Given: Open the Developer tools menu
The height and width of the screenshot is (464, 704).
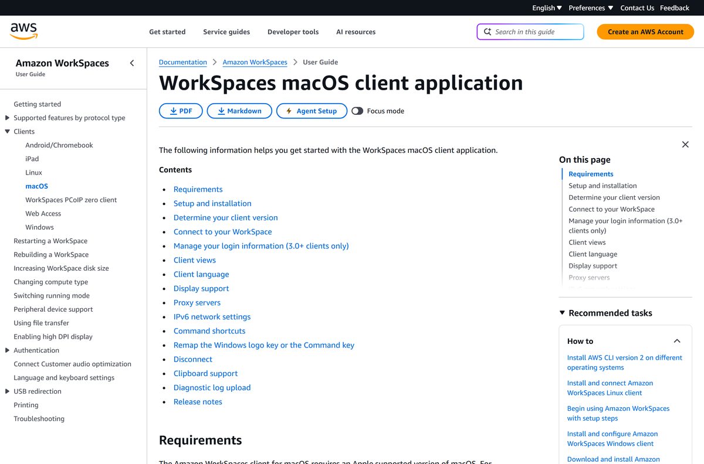Looking at the screenshot, I should tap(293, 32).
